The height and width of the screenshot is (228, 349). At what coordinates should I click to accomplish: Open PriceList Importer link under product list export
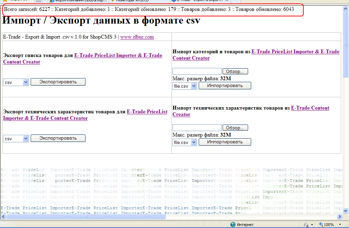point(82,59)
